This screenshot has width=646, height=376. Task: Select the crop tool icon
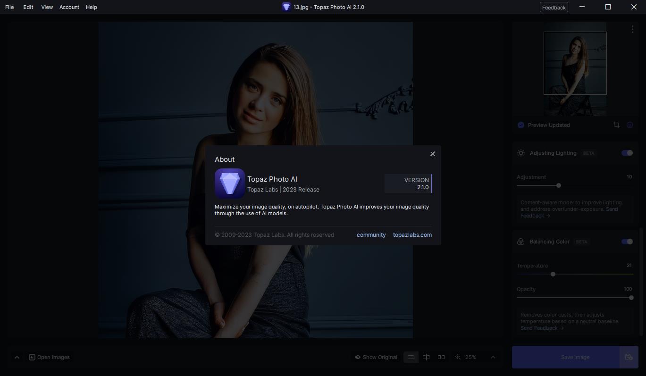point(616,125)
